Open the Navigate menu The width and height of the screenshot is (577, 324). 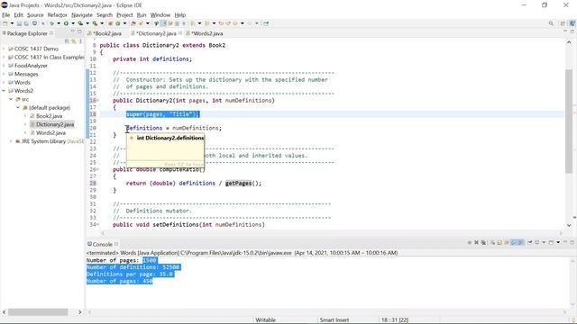pyautogui.click(x=82, y=15)
